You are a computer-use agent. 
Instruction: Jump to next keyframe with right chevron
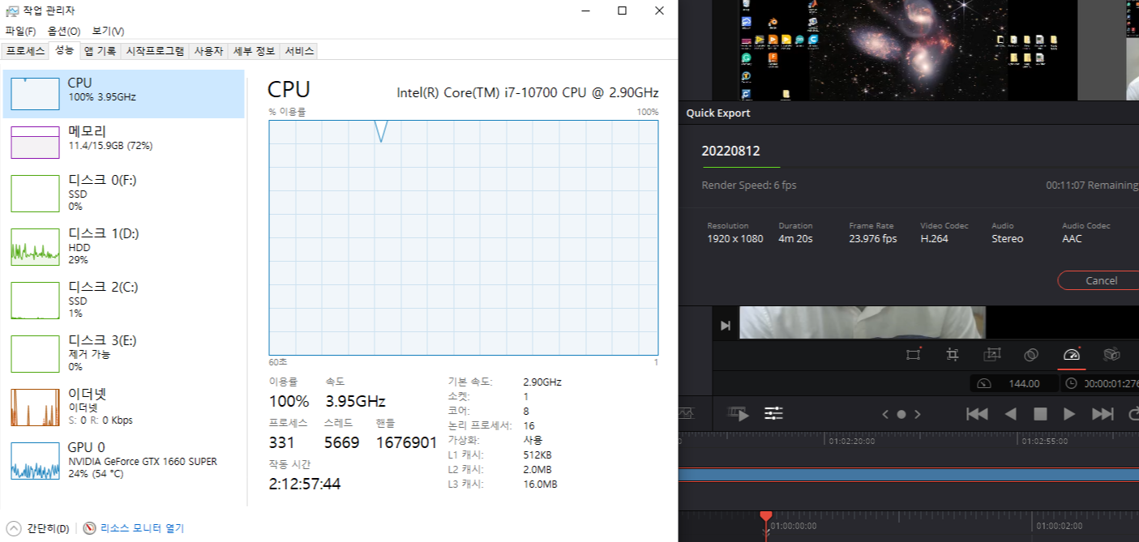point(918,414)
